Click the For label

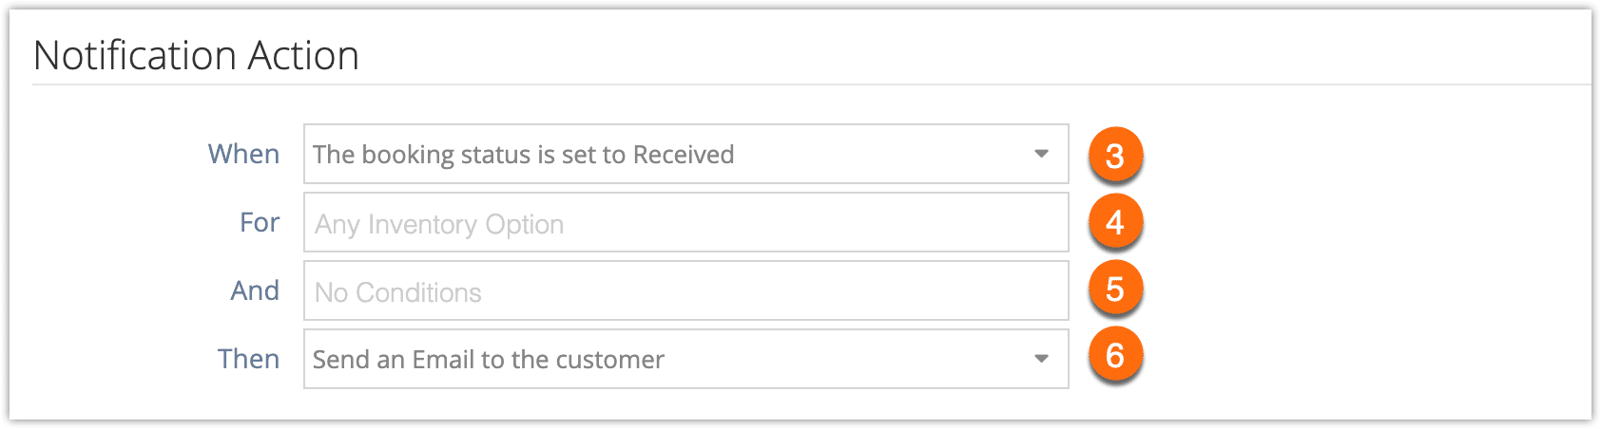click(260, 222)
